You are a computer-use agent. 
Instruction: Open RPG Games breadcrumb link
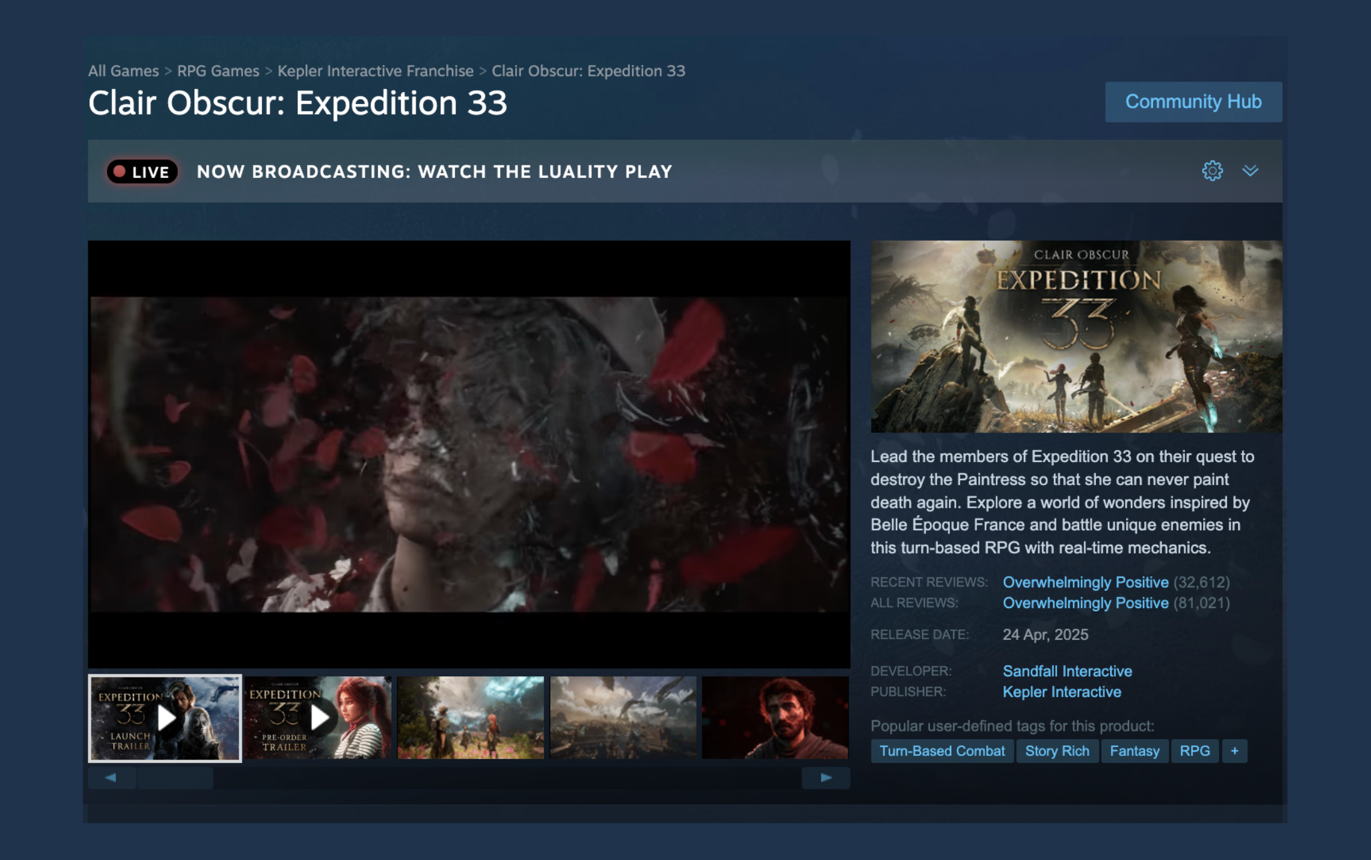(217, 71)
